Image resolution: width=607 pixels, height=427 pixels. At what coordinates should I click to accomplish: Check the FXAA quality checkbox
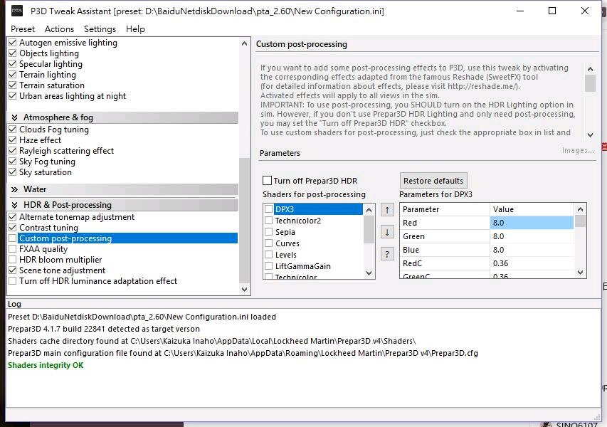pyautogui.click(x=12, y=248)
